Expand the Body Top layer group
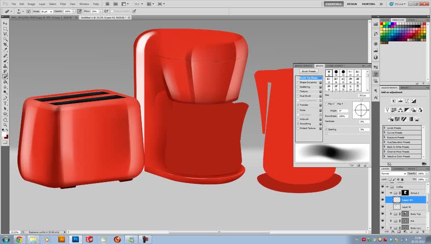The width and height of the screenshot is (431, 244). coord(390,214)
